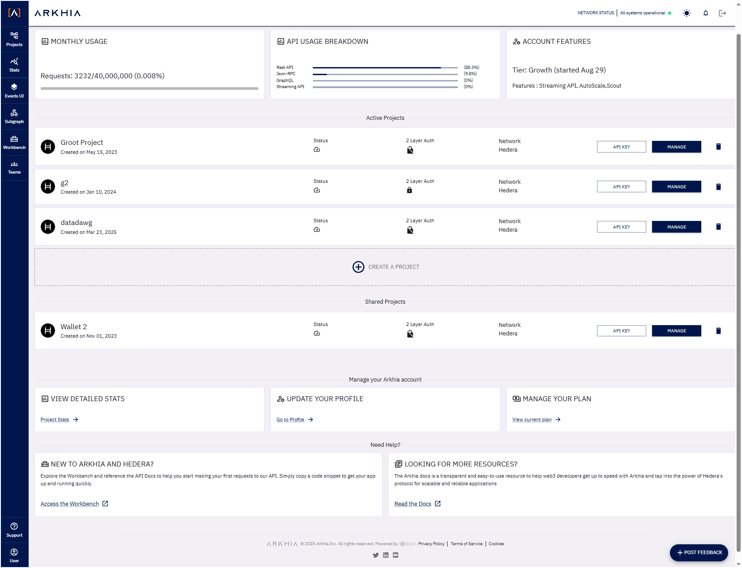This screenshot has width=742, height=568.
Task: Click Create a Project plus icon
Action: [358, 267]
